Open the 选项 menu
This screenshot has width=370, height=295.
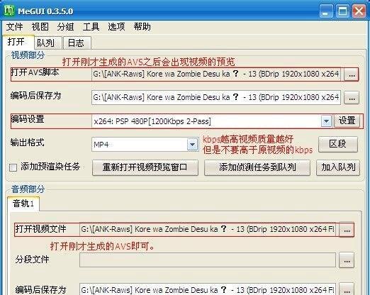(x=116, y=27)
